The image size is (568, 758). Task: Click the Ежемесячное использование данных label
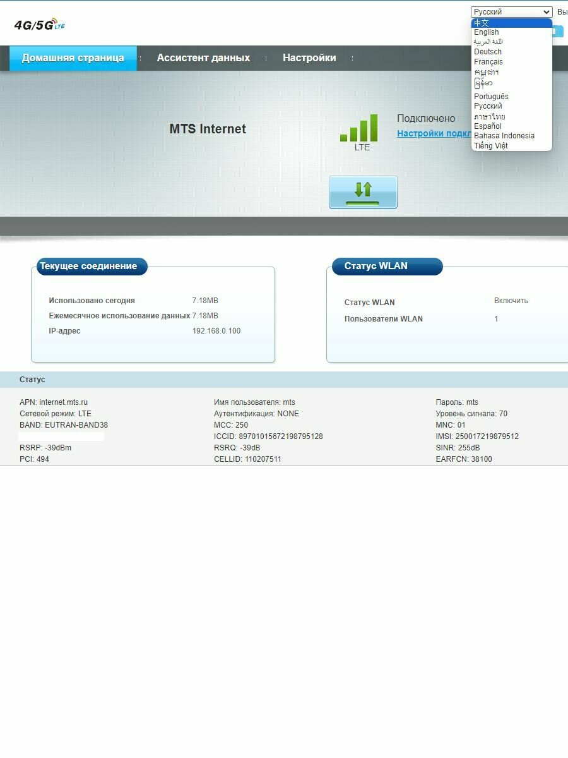[x=119, y=316]
